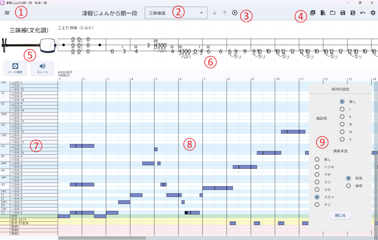Click the move part down arrow

point(215,13)
